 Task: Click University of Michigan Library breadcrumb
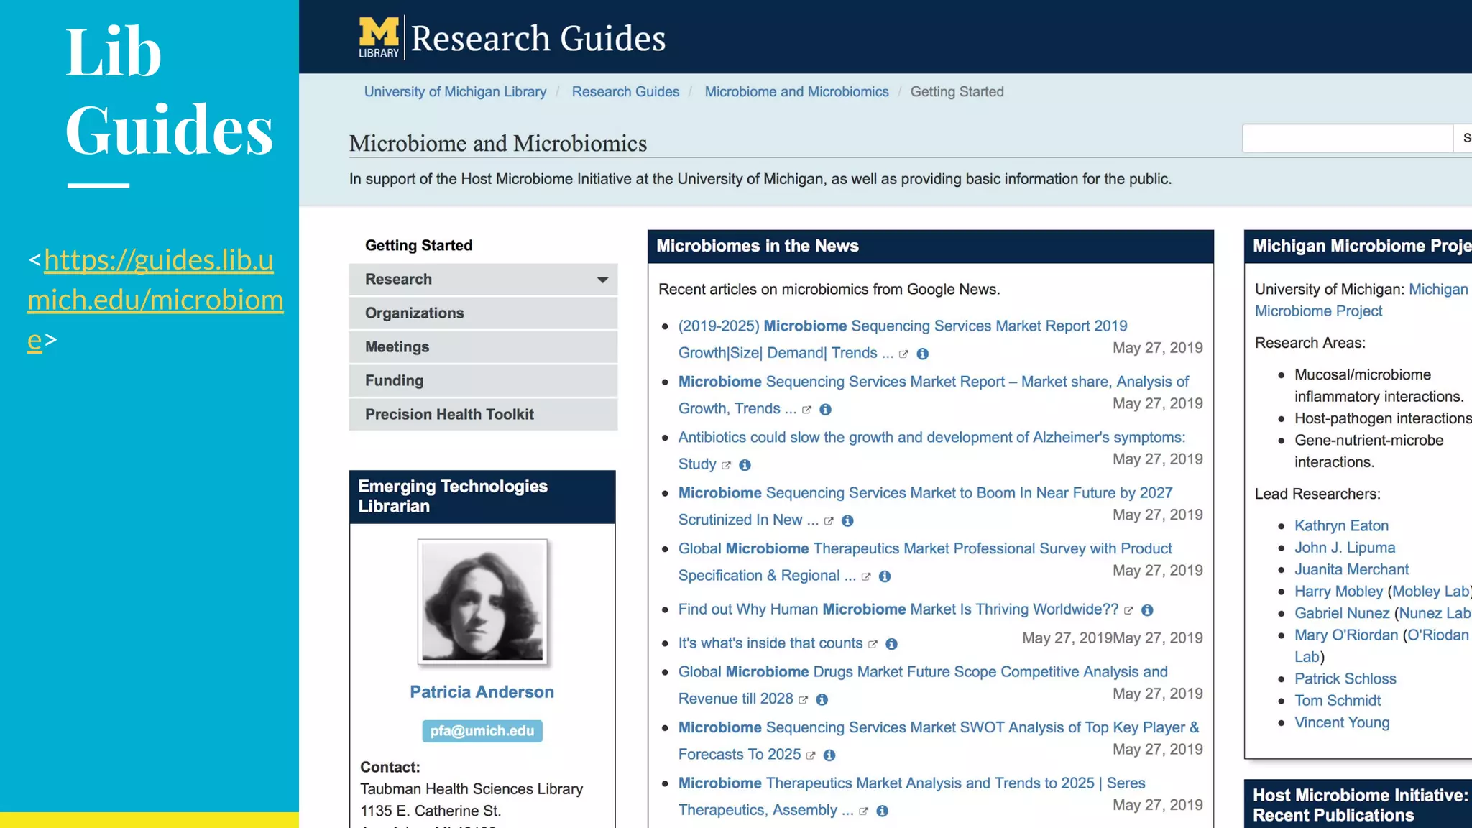click(x=455, y=92)
